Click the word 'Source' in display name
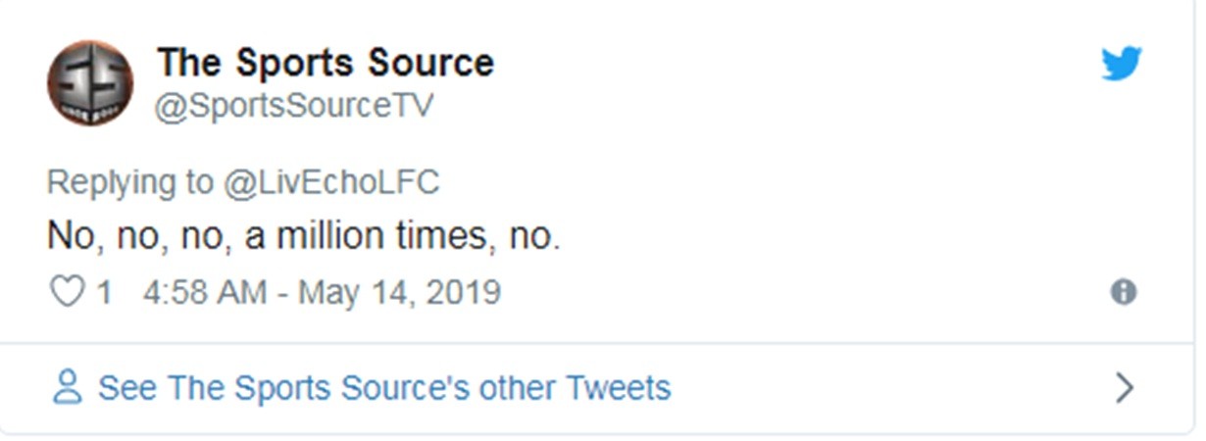The height and width of the screenshot is (441, 1206). (x=430, y=63)
